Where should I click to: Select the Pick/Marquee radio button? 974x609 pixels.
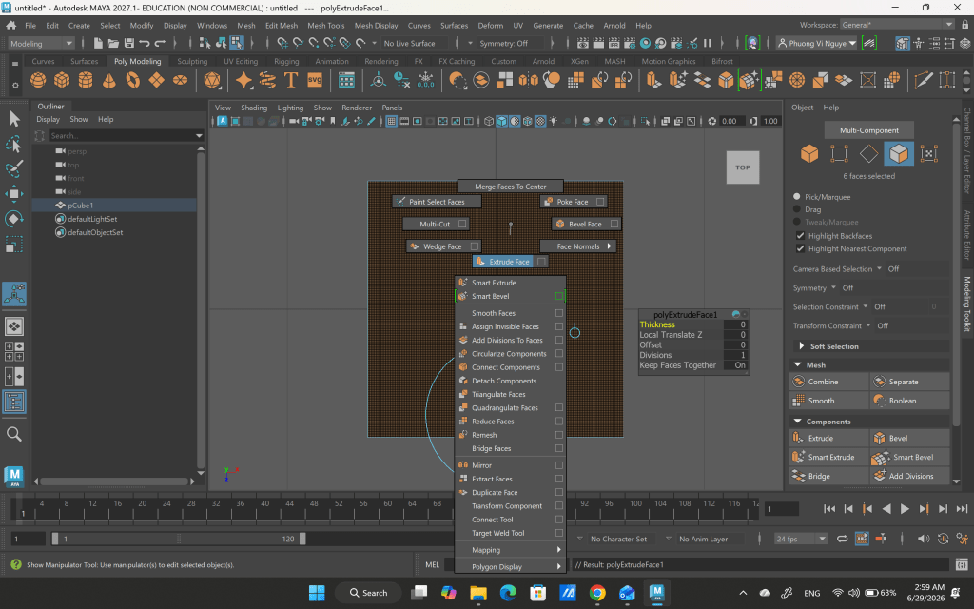point(797,196)
